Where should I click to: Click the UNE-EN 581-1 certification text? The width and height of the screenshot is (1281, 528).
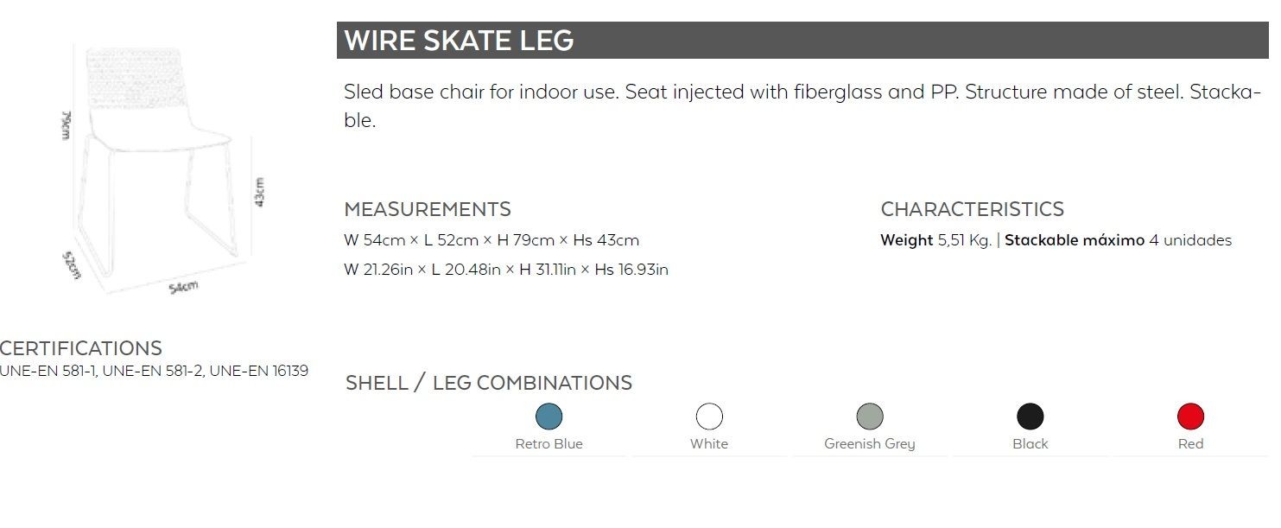point(48,372)
